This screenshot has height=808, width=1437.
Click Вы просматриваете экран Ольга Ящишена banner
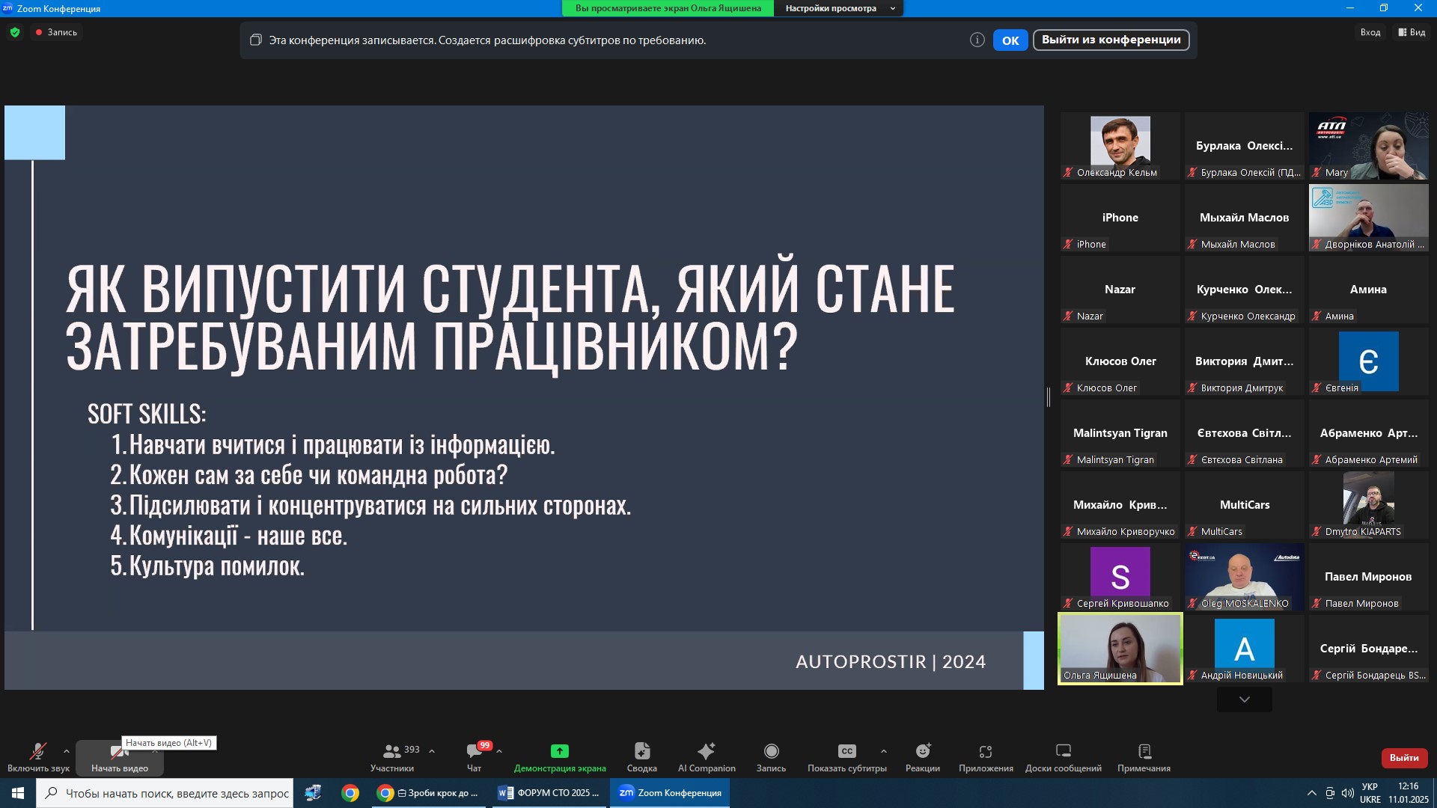[668, 8]
